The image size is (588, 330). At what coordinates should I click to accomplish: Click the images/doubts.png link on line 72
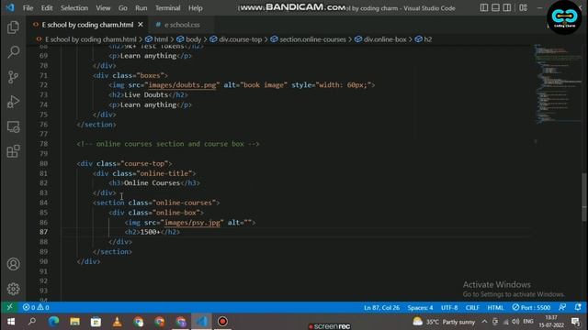click(x=182, y=85)
